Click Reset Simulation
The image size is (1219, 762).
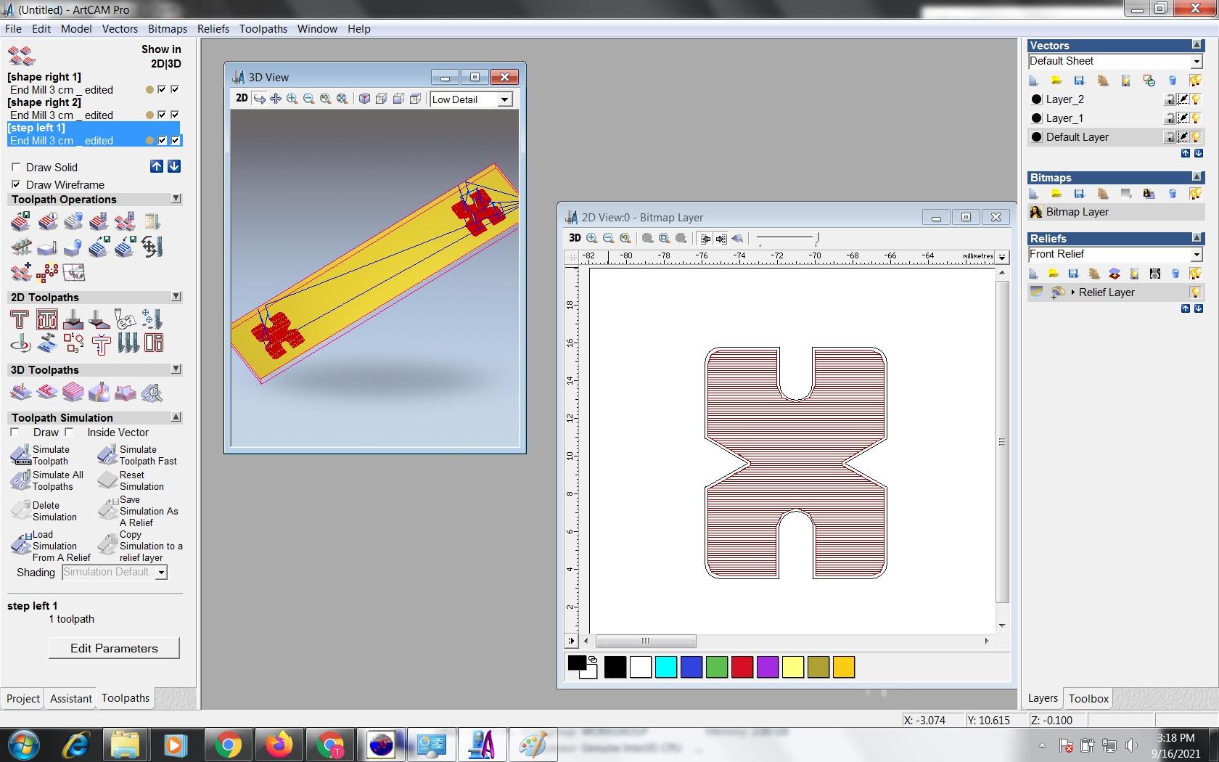click(131, 480)
